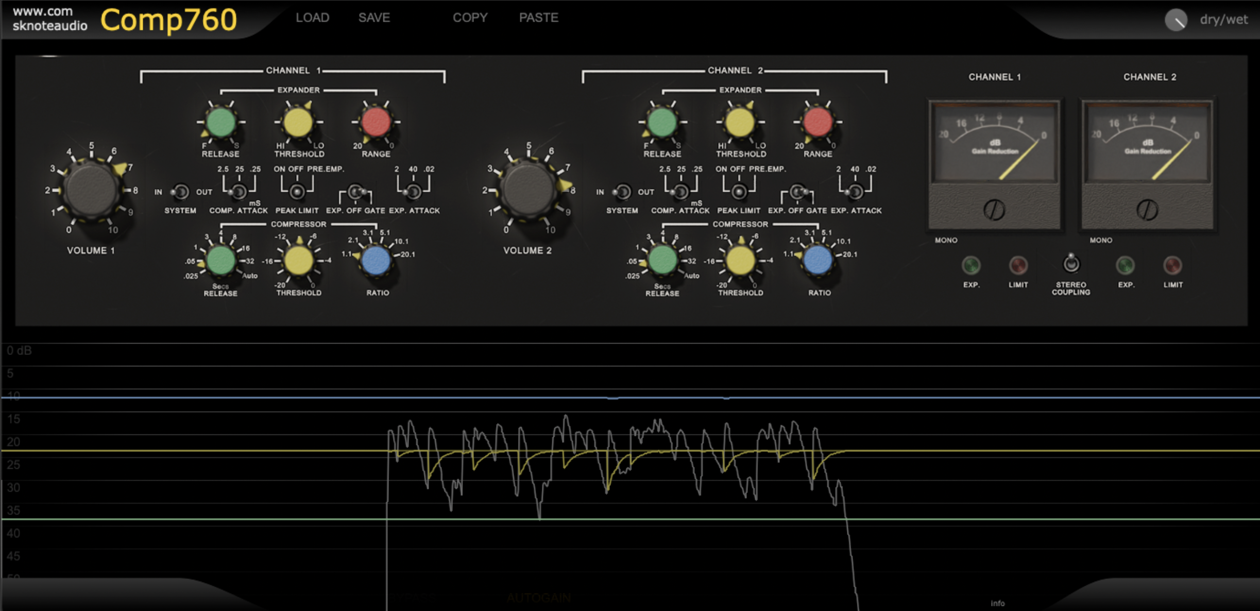
Task: Click the Channel 1 expander yellow Threshold knob
Action: (298, 123)
